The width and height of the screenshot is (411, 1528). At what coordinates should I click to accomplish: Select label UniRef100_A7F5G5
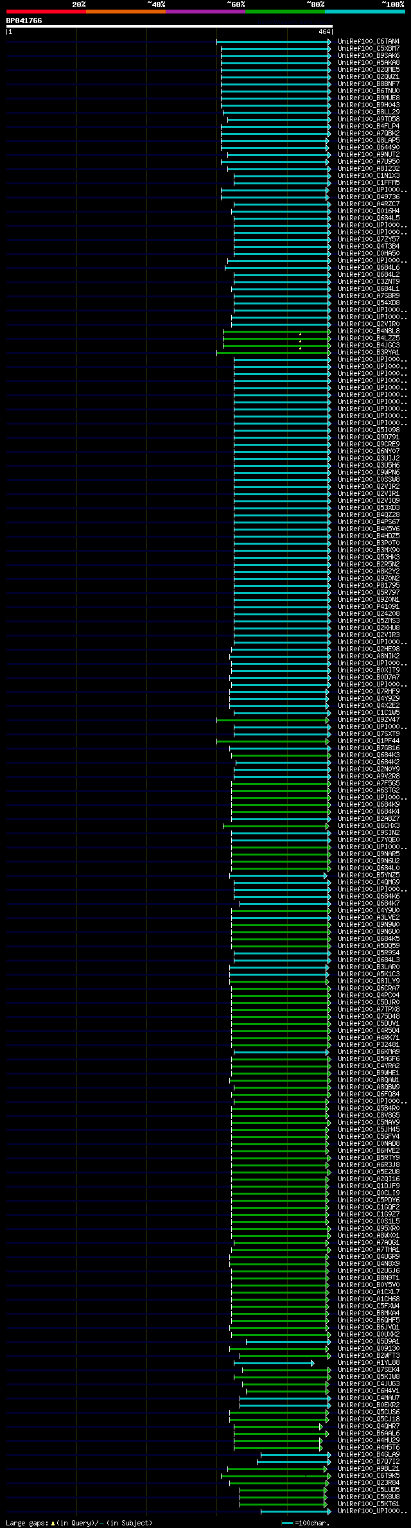coord(369,784)
